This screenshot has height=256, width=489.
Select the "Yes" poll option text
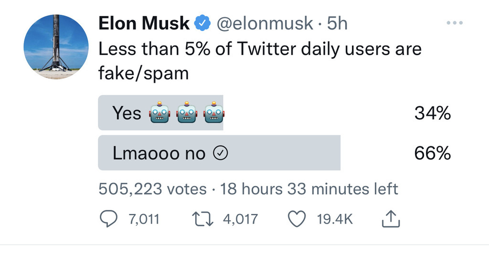point(127,113)
